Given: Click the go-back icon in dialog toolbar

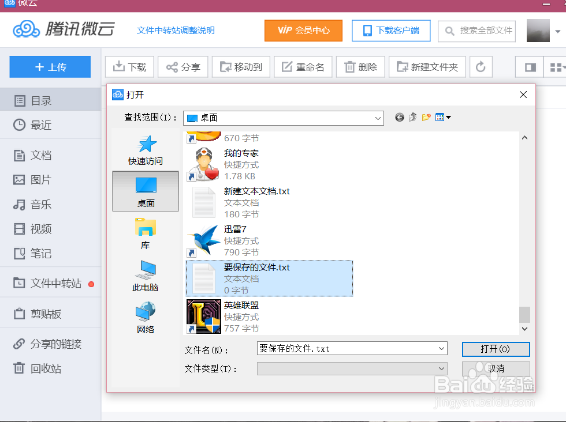Looking at the screenshot, I should click(x=399, y=117).
